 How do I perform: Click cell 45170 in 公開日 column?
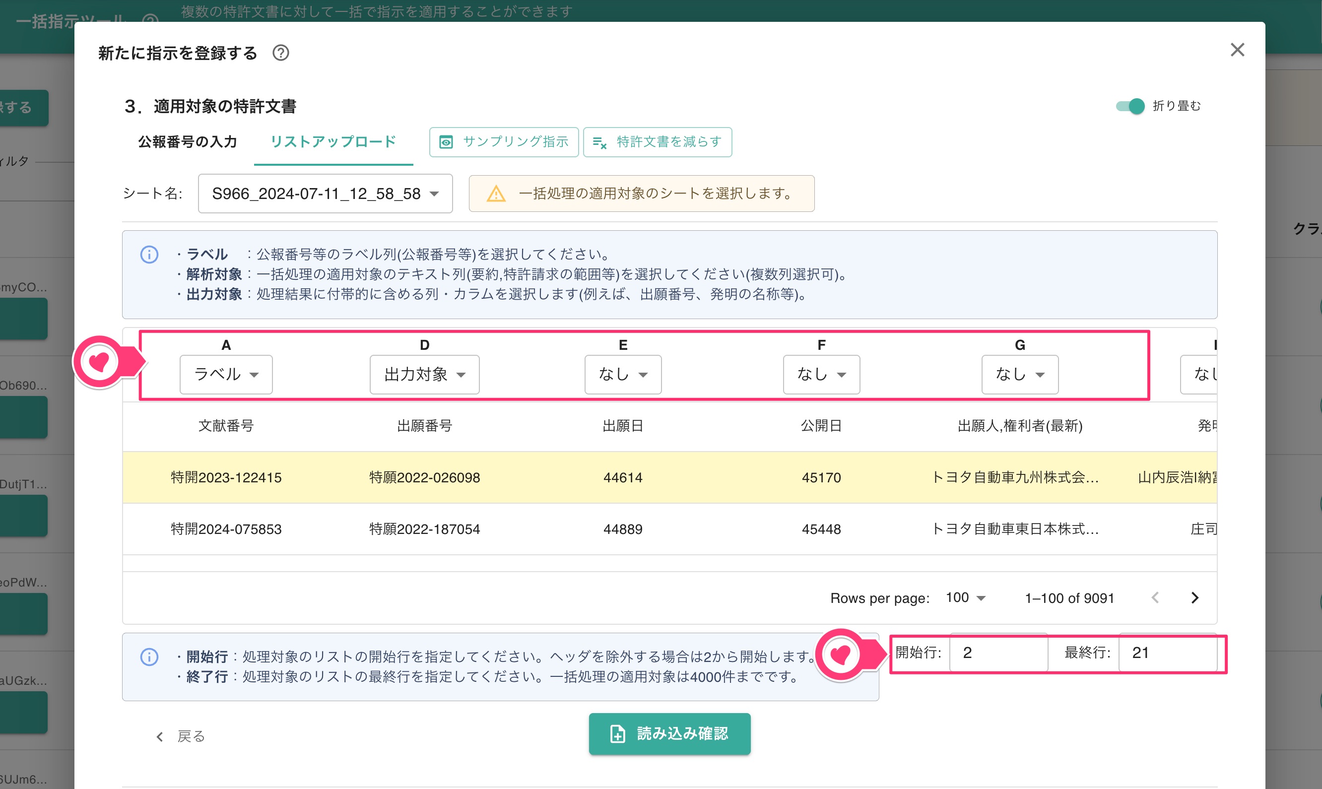point(821,477)
